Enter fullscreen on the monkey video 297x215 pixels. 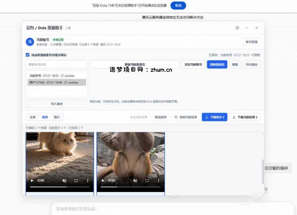(147, 181)
